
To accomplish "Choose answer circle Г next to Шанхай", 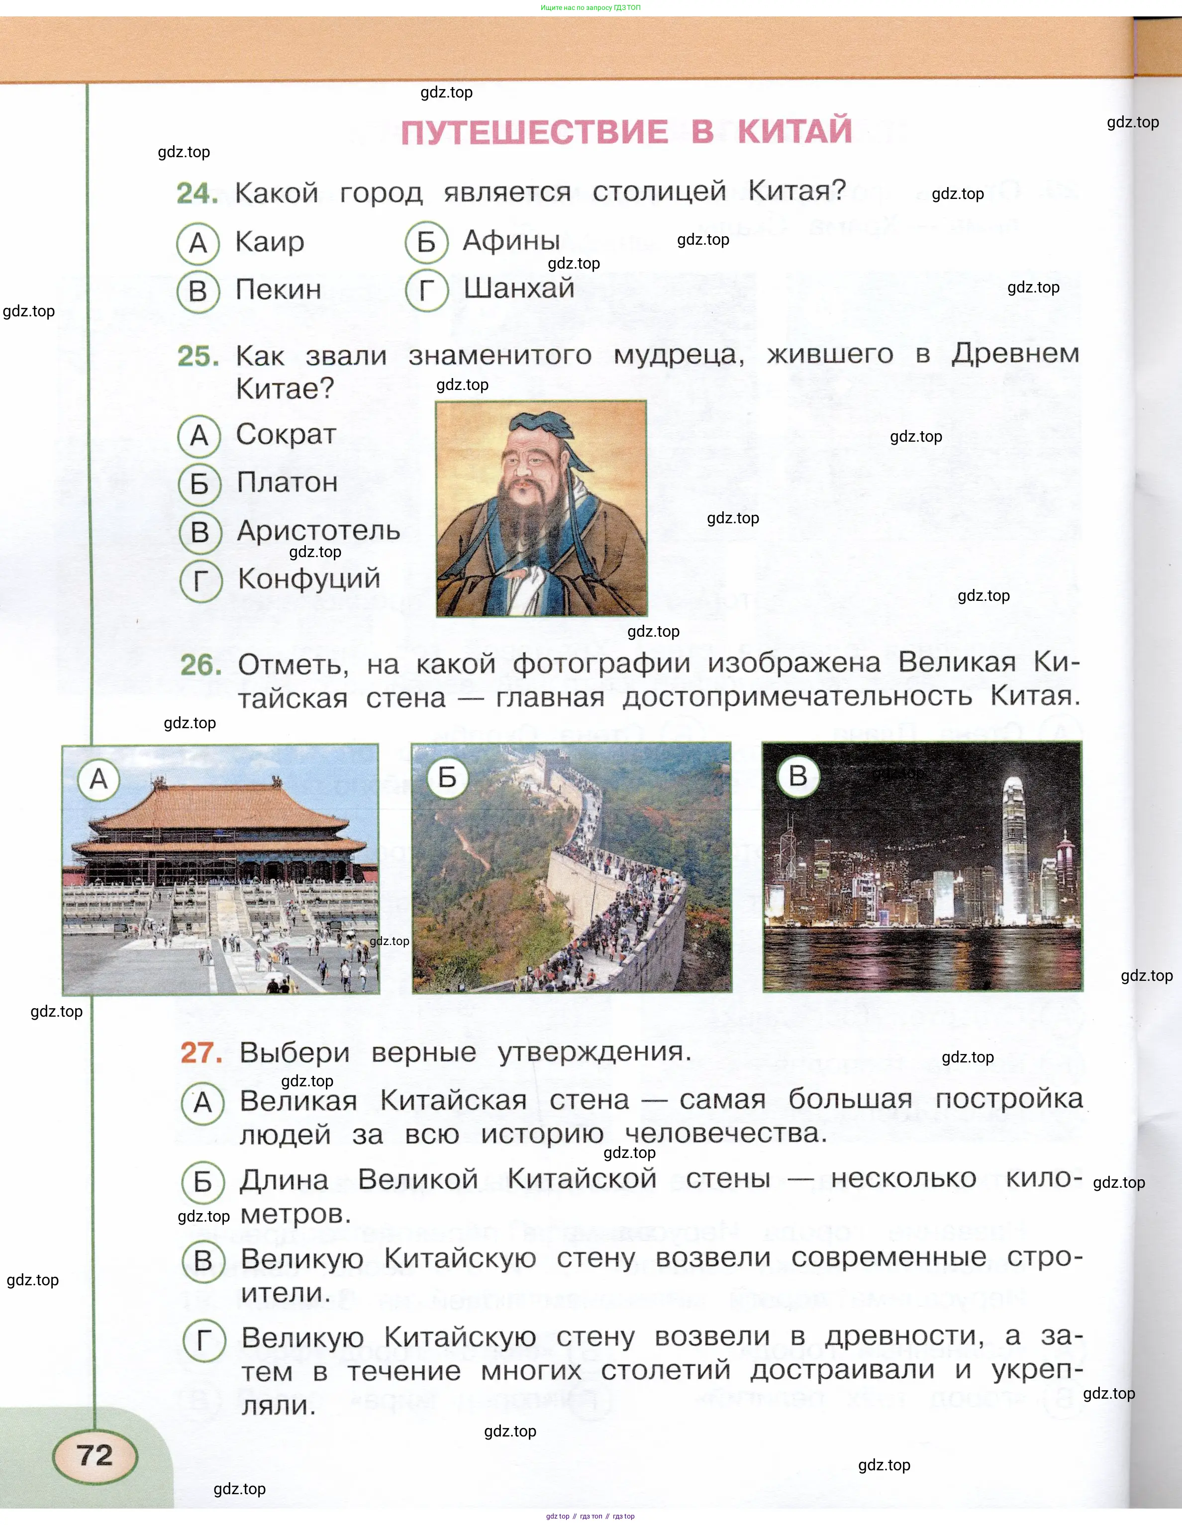I will point(426,290).
